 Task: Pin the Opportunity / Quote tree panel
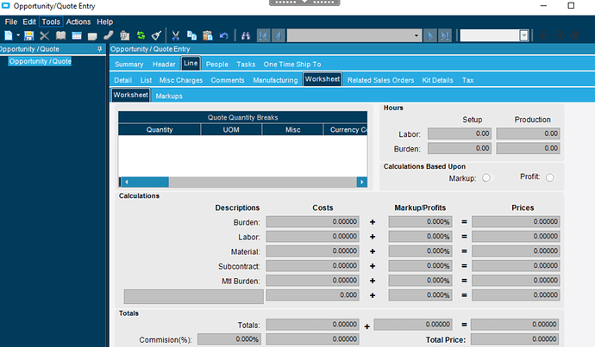click(100, 49)
